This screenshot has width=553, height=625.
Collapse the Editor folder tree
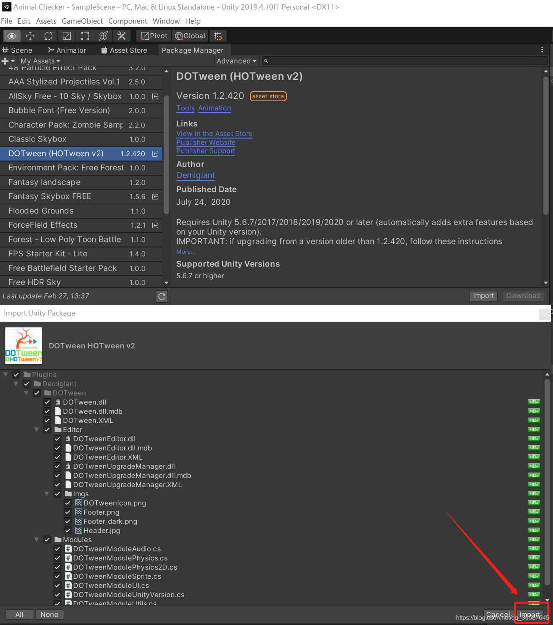tap(36, 429)
